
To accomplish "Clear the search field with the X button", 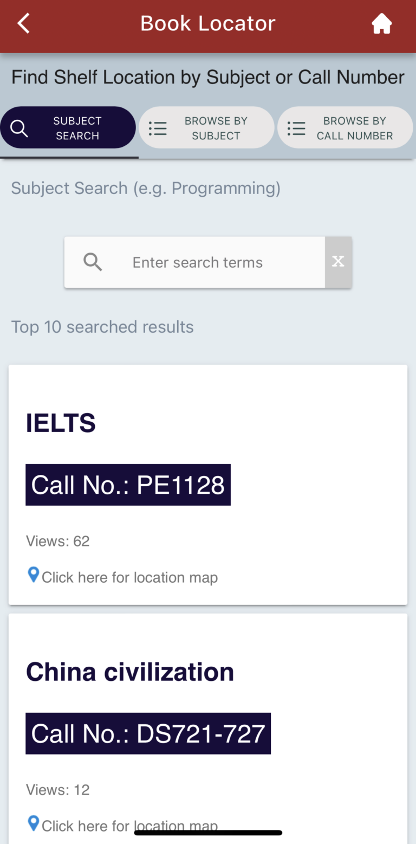I will coord(338,262).
